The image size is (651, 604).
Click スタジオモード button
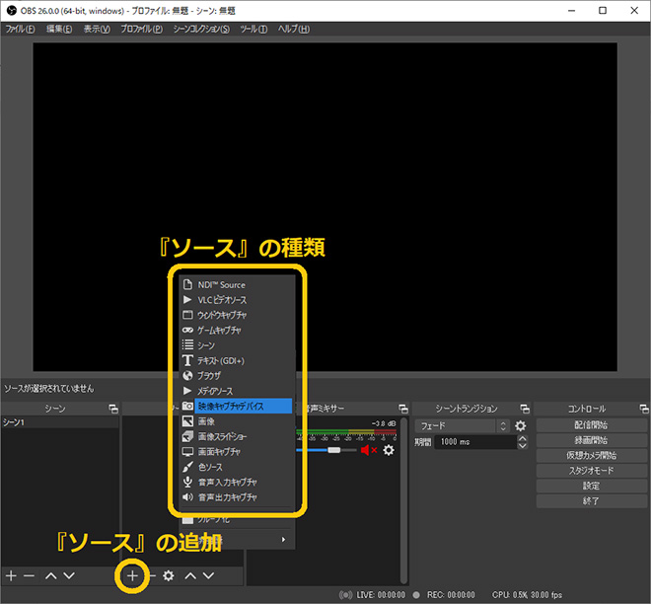(591, 471)
